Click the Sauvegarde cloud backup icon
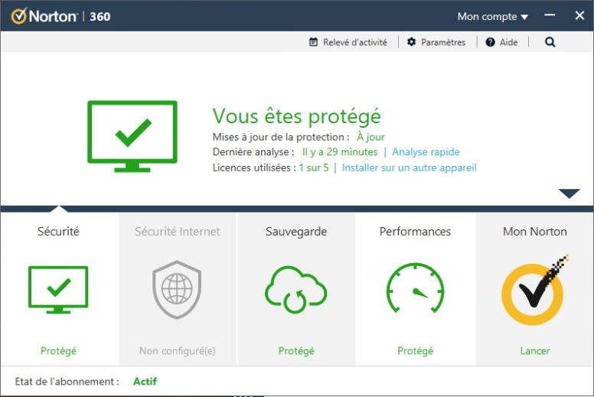Viewport: 594px width, 397px height. click(296, 289)
